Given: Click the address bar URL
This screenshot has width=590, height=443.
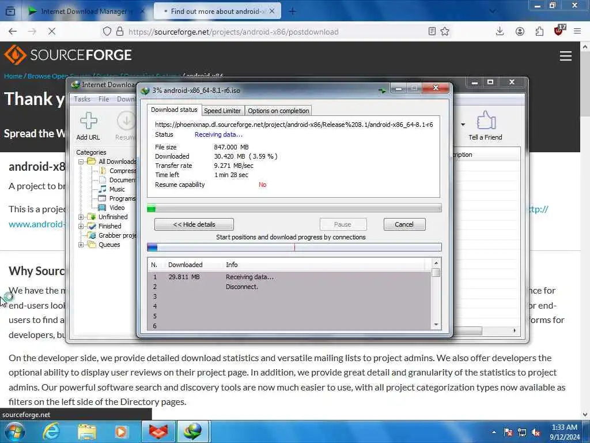Looking at the screenshot, I should (233, 32).
